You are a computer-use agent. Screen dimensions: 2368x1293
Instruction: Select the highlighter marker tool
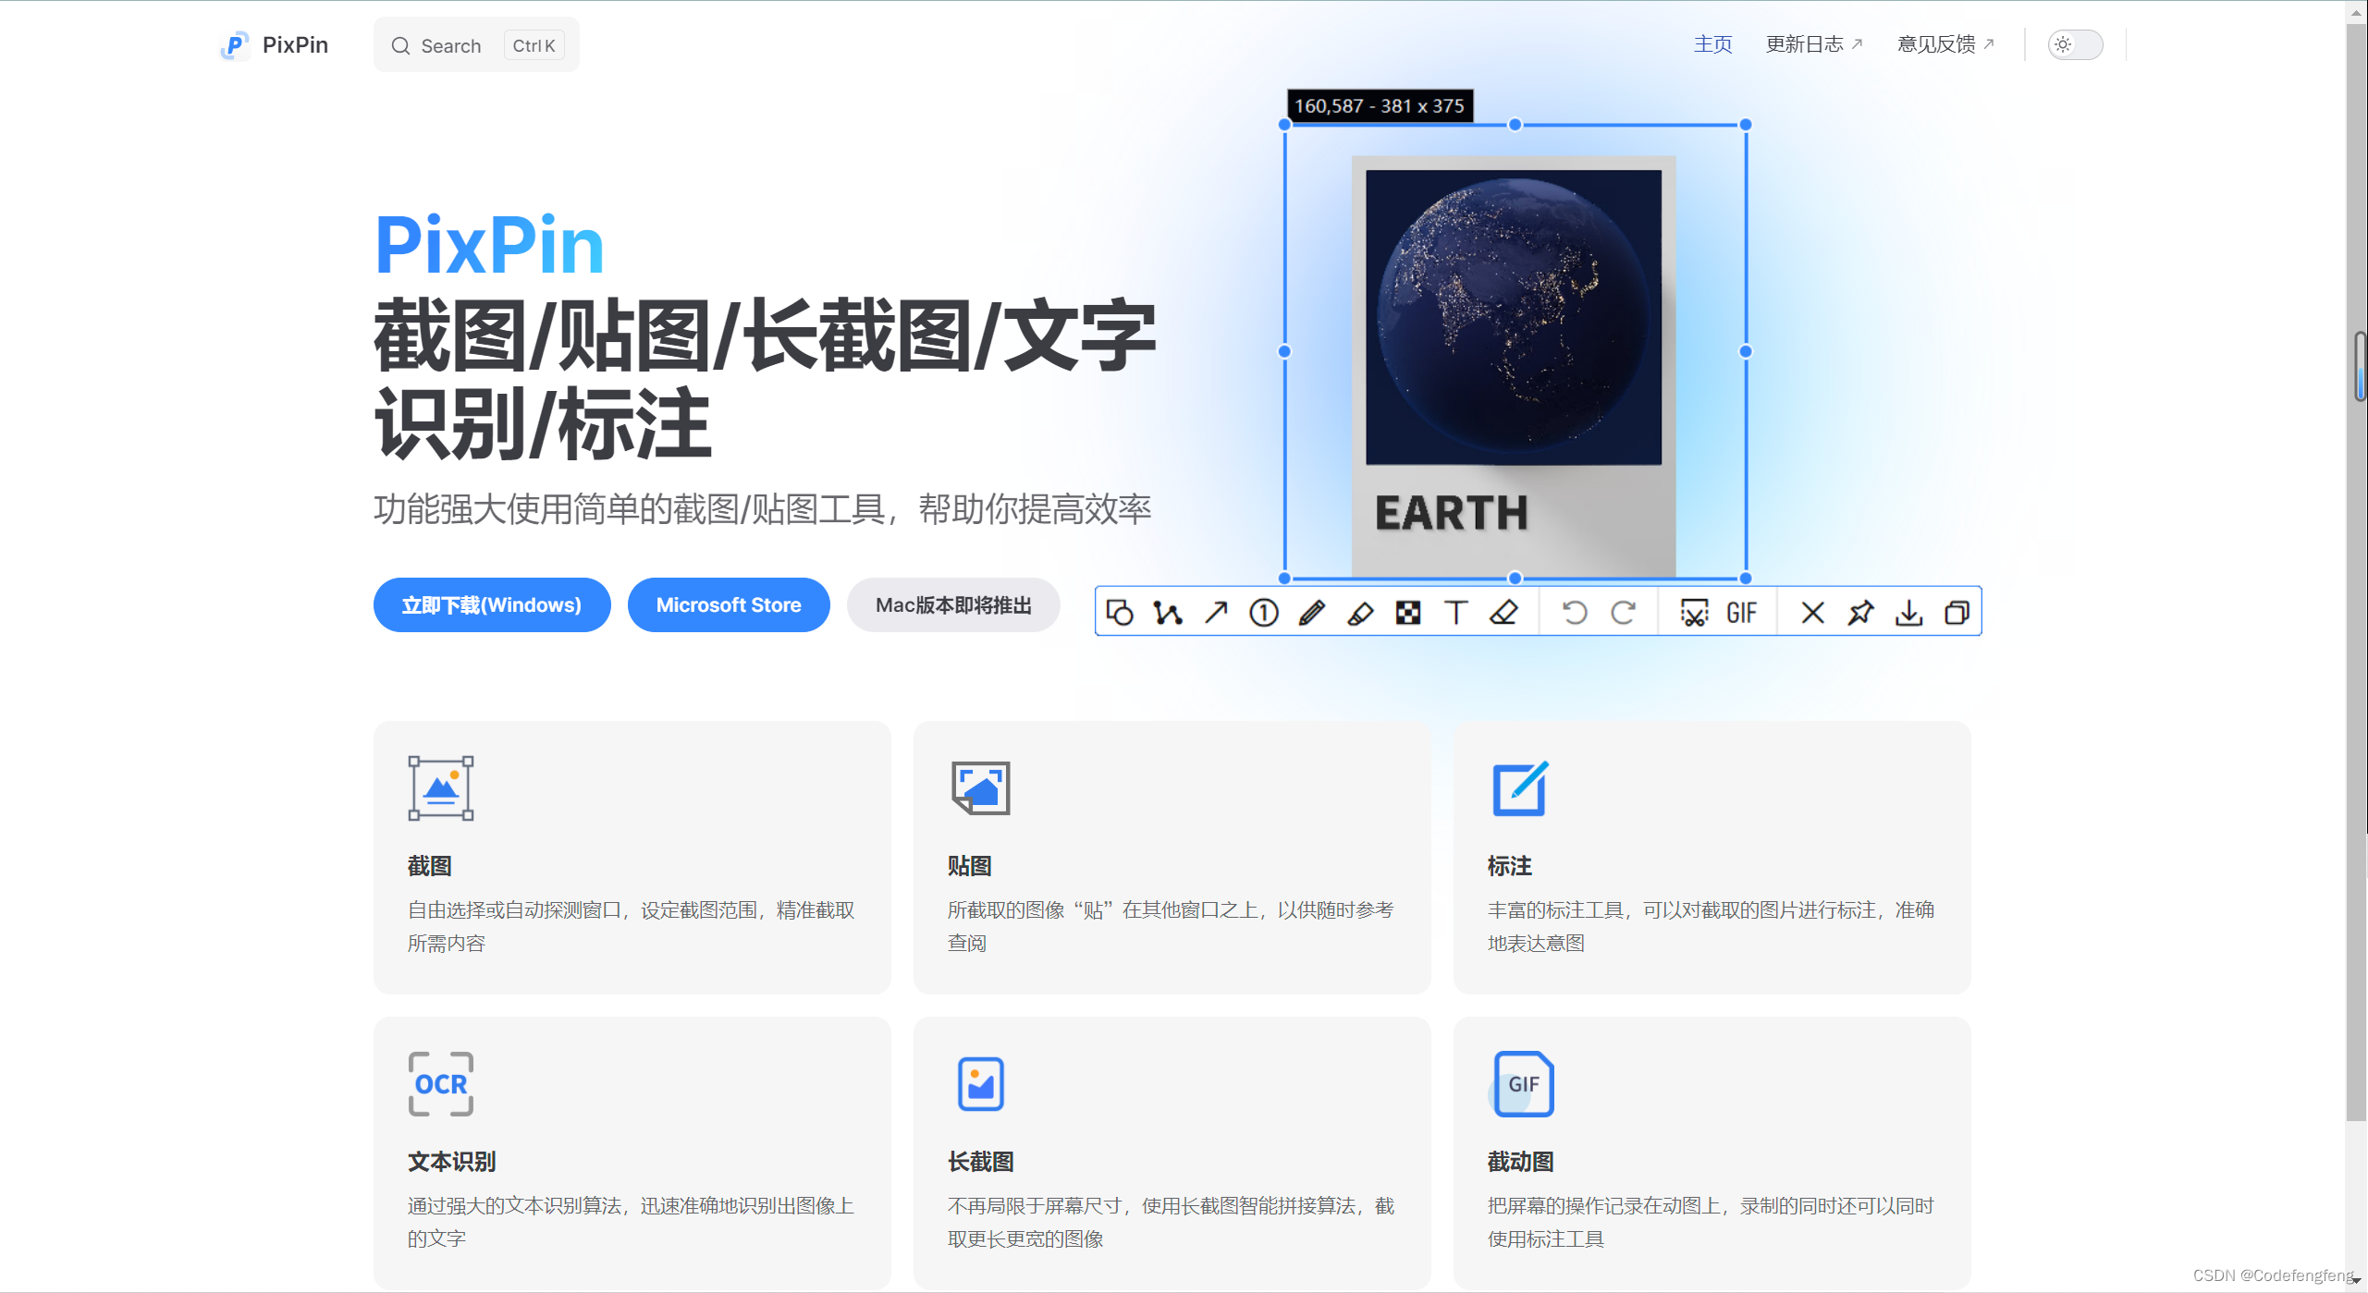point(1360,613)
